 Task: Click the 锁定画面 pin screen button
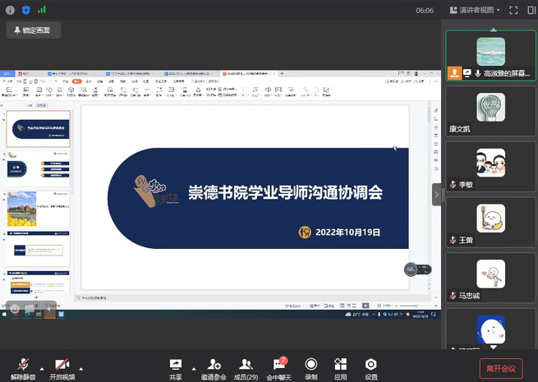click(33, 30)
